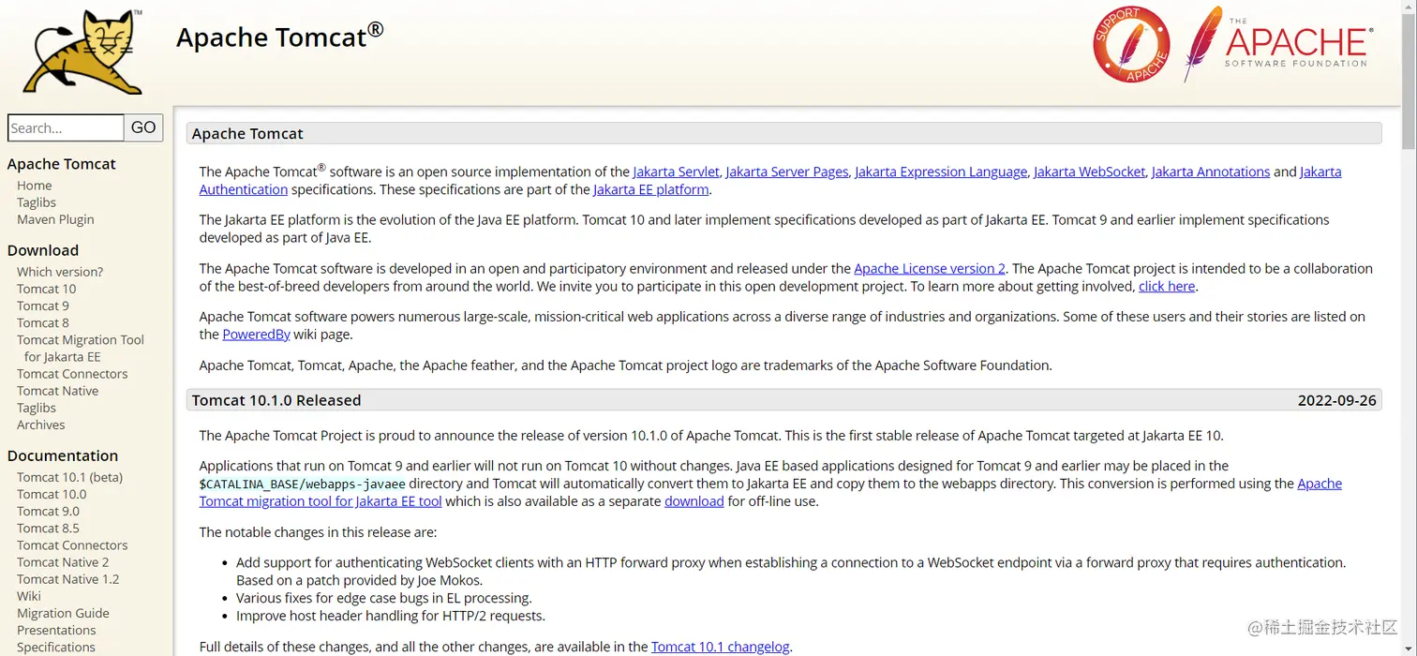Open Tomcat 10.0 documentation
This screenshot has width=1417, height=656.
pyautogui.click(x=52, y=494)
